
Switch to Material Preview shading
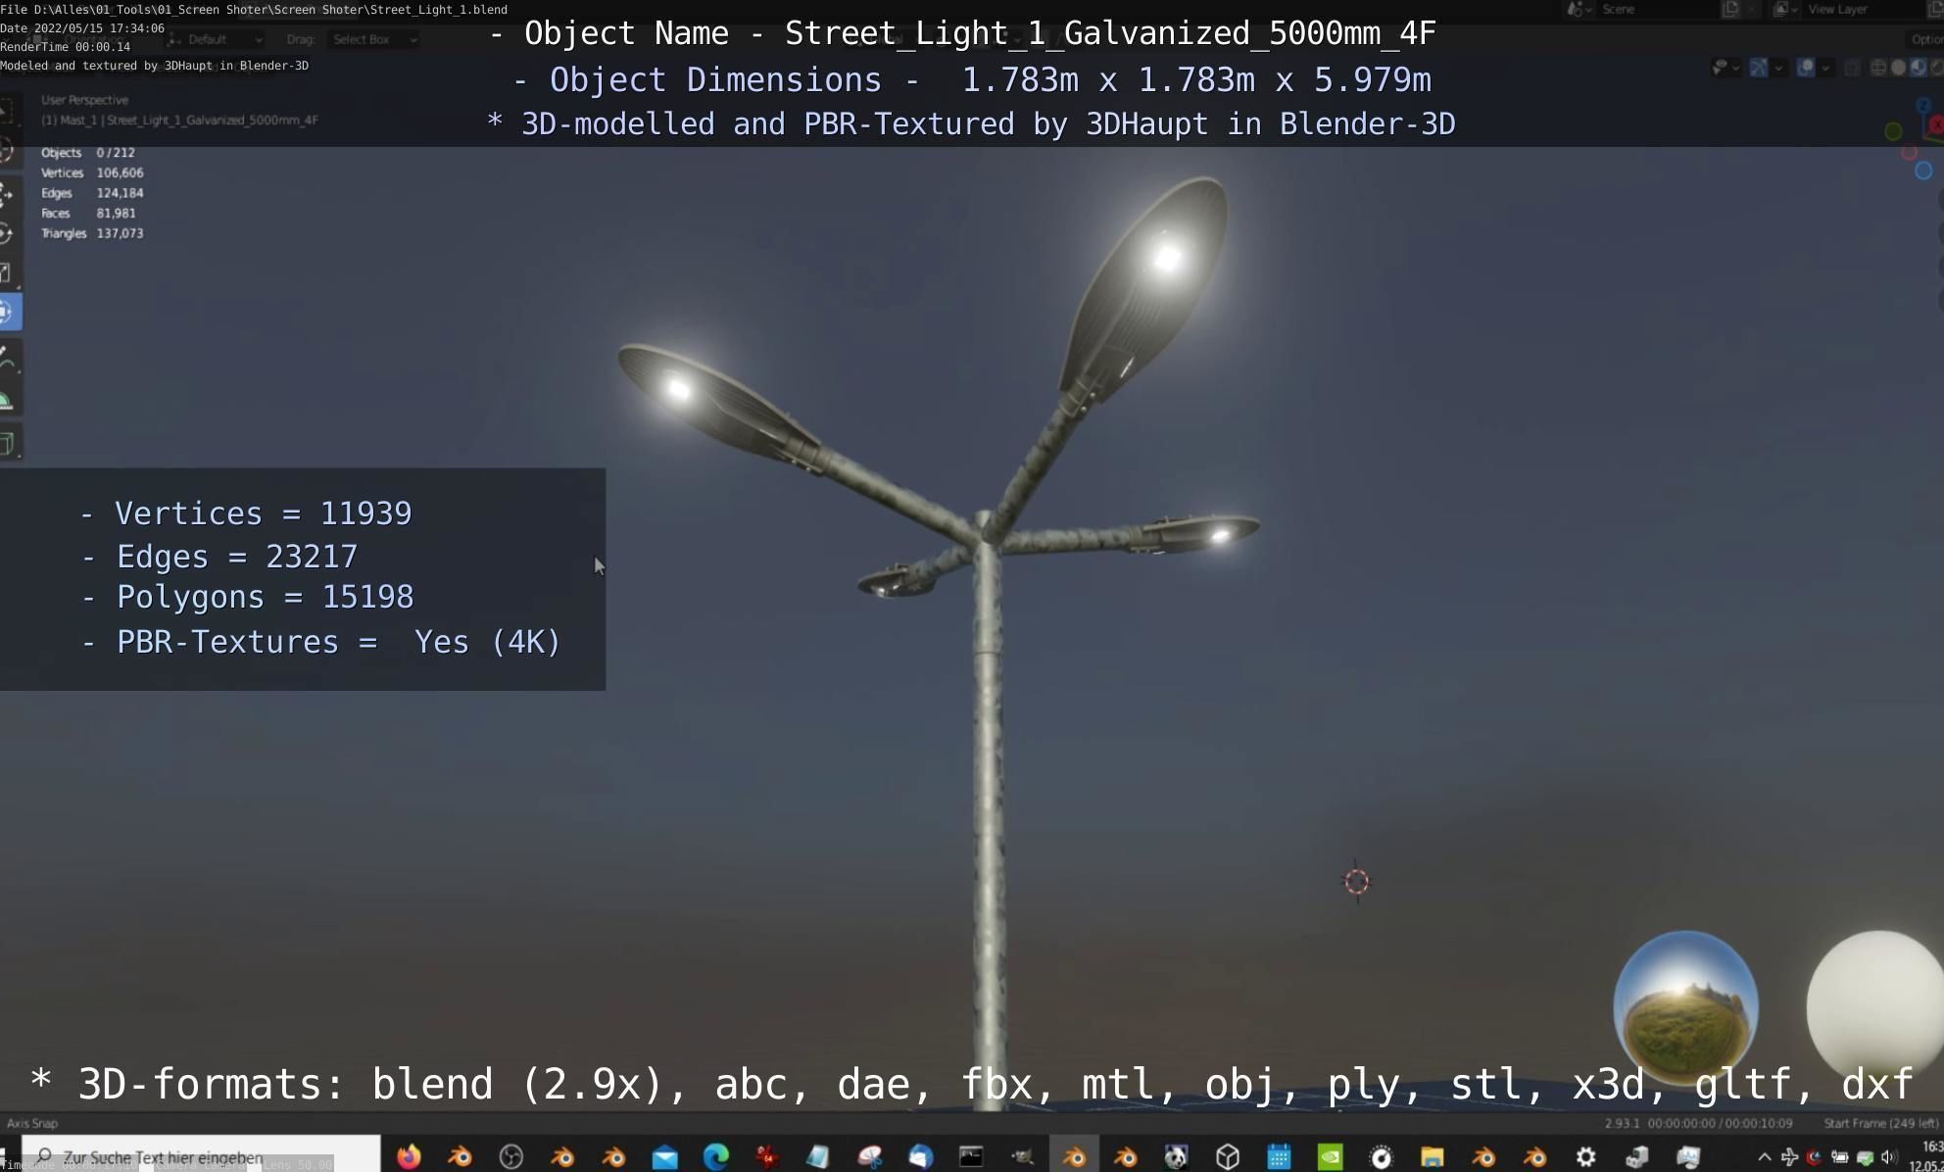click(1918, 68)
